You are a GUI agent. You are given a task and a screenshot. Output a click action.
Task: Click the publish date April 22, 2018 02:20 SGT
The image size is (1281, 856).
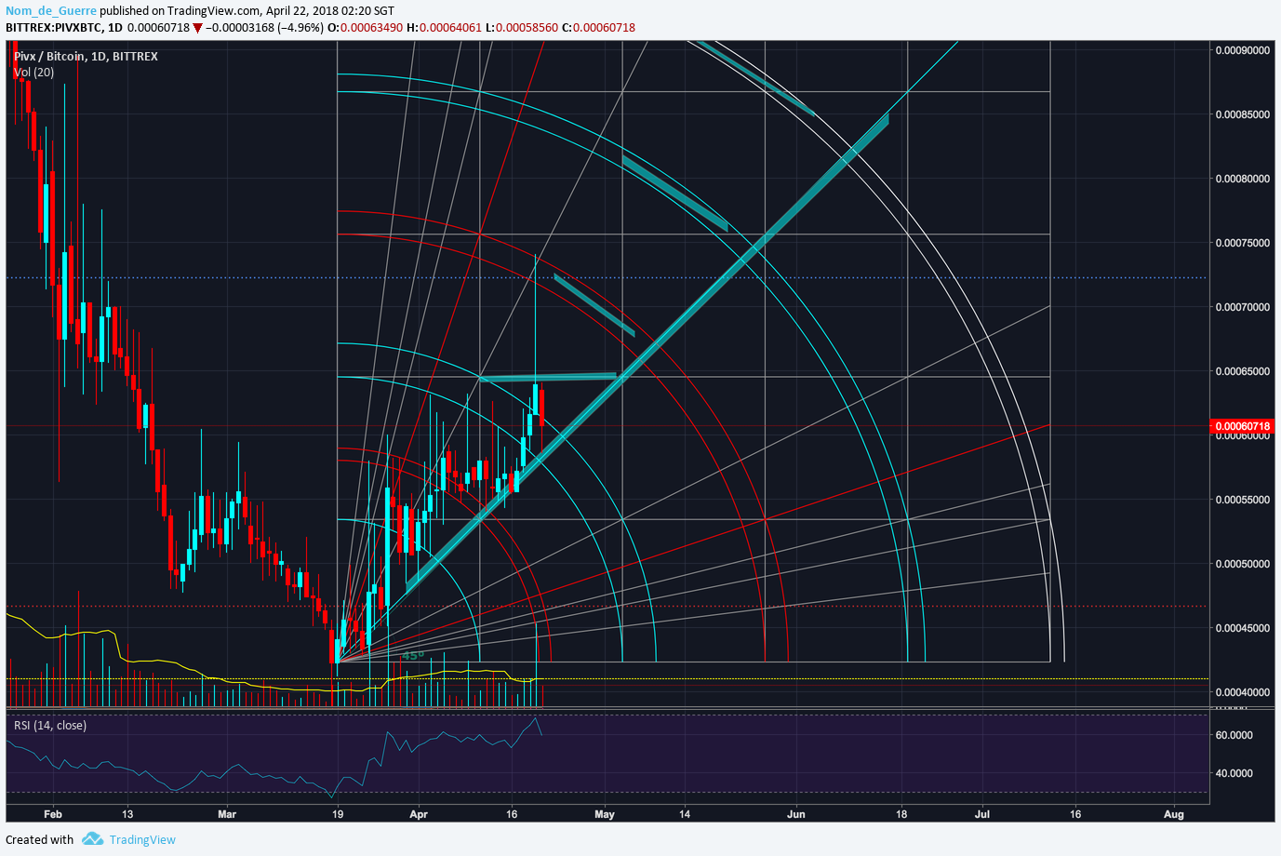pyautogui.click(x=329, y=10)
